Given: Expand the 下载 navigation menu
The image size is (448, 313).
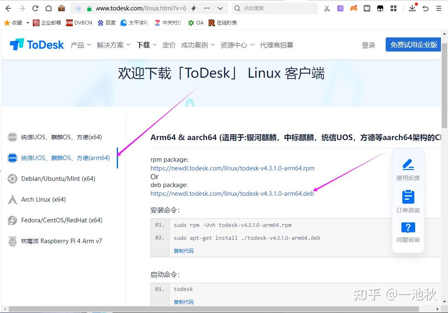Looking at the screenshot, I should (146, 45).
